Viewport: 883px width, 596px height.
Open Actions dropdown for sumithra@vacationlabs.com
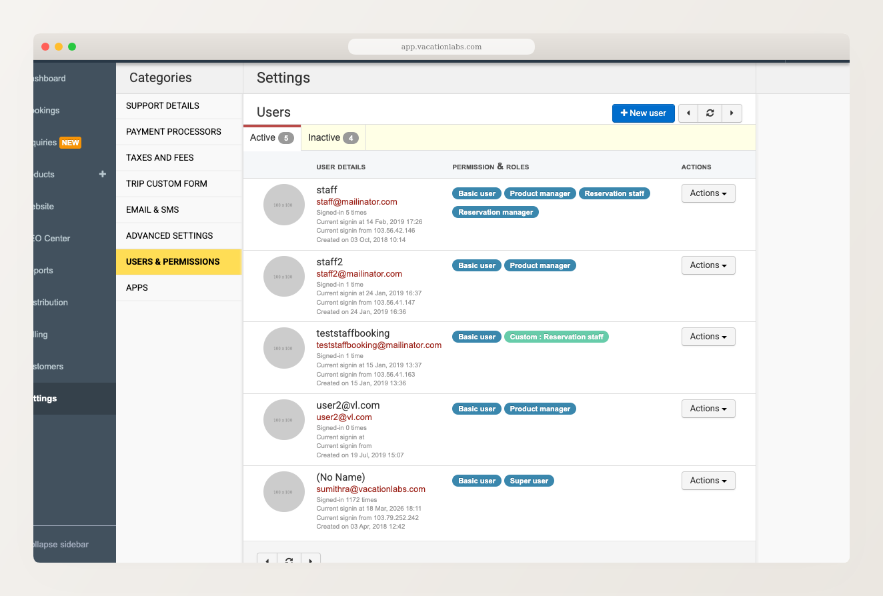point(708,480)
